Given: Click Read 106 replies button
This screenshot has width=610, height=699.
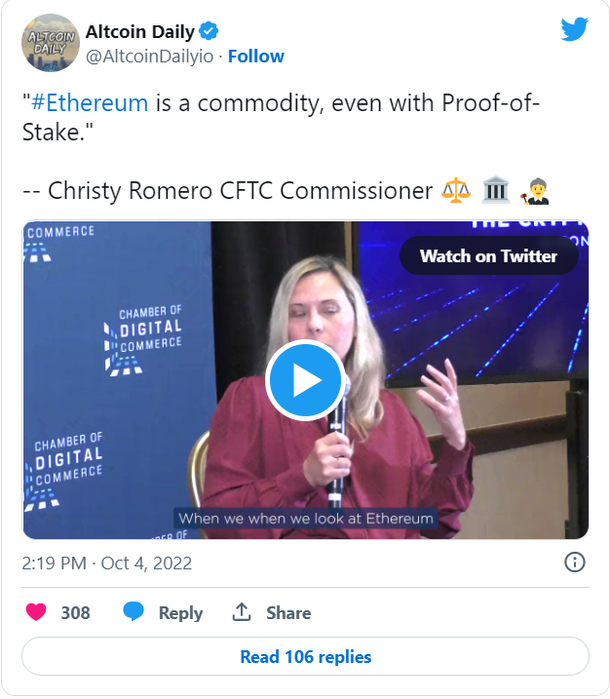Looking at the screenshot, I should coord(305,656).
